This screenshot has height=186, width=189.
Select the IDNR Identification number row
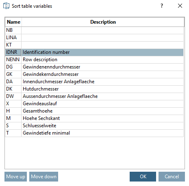pos(94,52)
